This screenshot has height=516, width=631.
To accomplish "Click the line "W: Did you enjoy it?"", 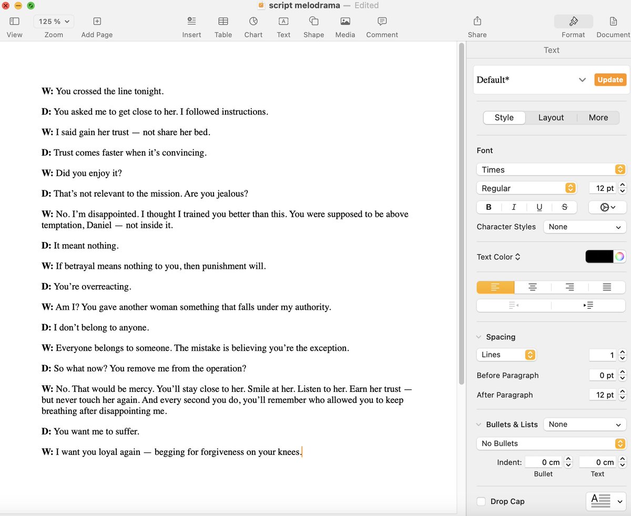I will click(82, 173).
